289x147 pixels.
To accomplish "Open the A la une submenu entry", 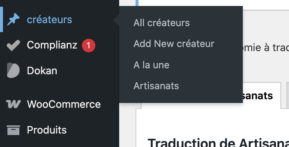I will tap(151, 65).
